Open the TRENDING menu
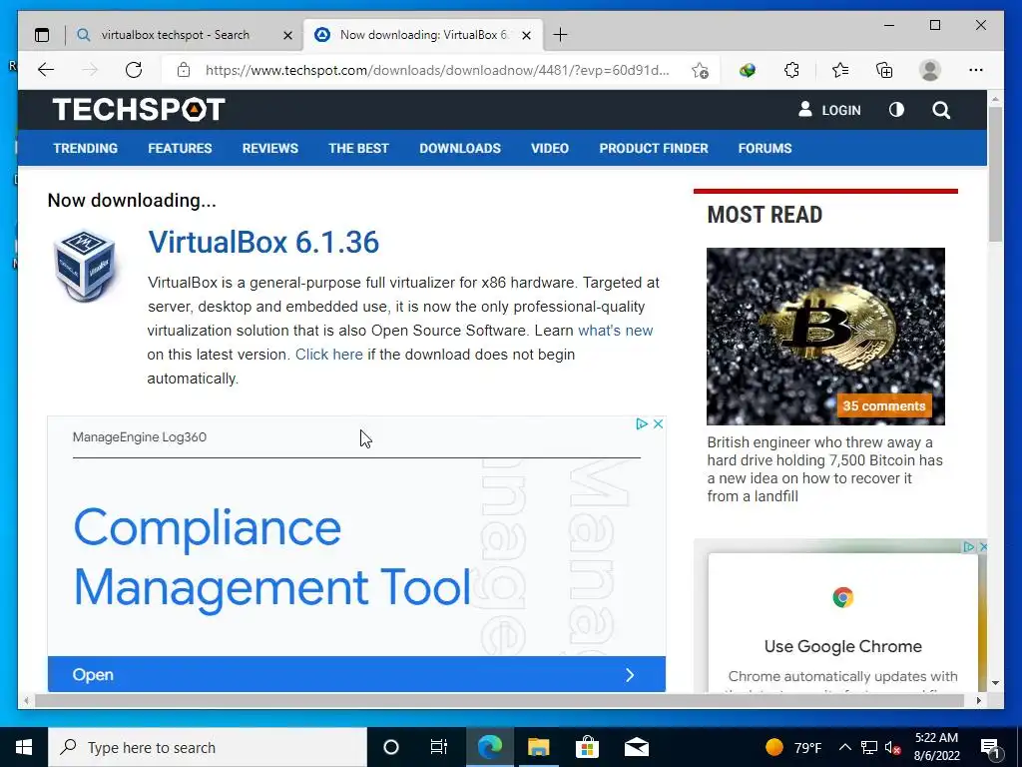The width and height of the screenshot is (1022, 767). (x=86, y=148)
